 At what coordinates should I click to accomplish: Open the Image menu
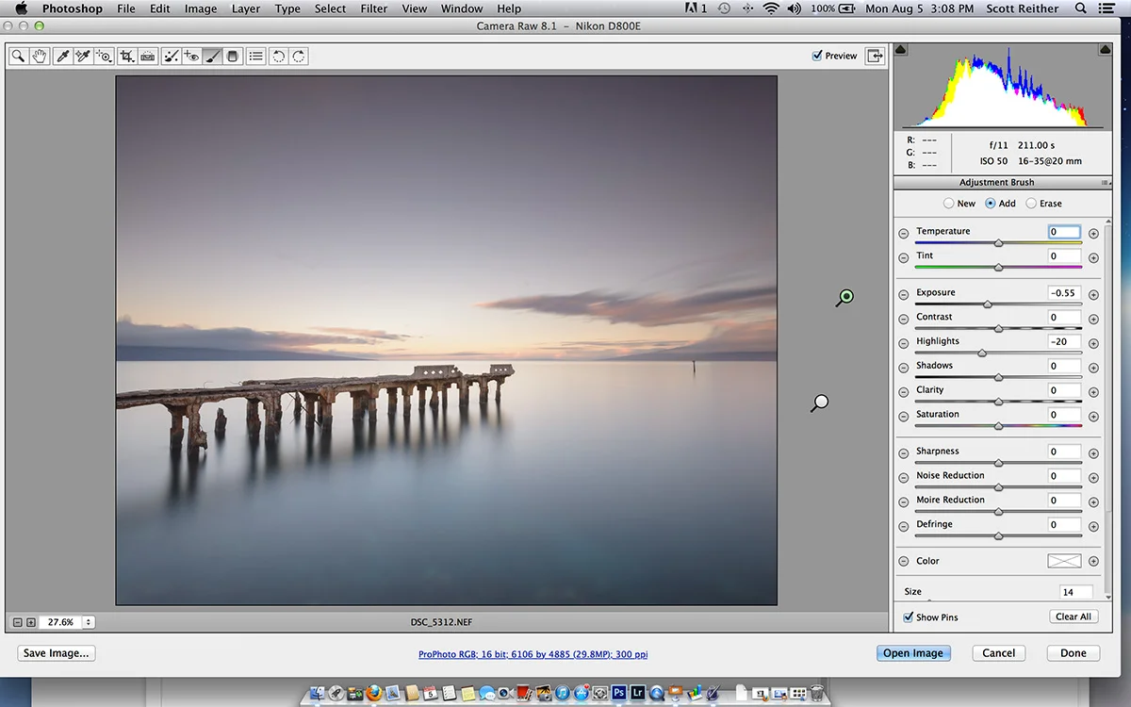coord(201,8)
